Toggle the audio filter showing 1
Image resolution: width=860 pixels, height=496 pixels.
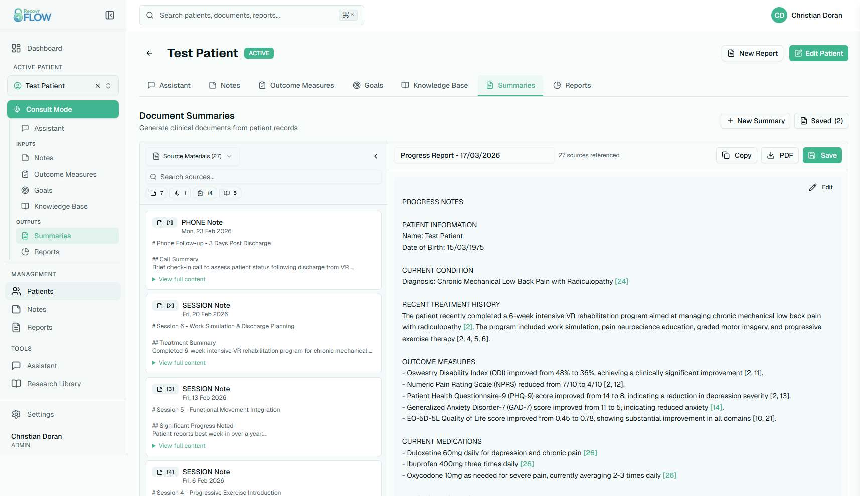(180, 193)
